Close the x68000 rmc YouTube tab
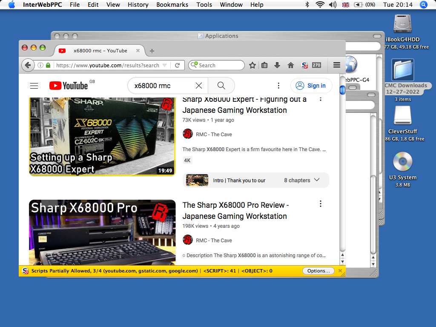This screenshot has height=327, width=436. tap(138, 51)
